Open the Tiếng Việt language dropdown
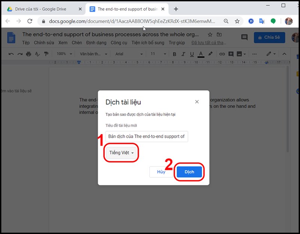Image resolution: width=300 pixels, height=234 pixels. (121, 153)
